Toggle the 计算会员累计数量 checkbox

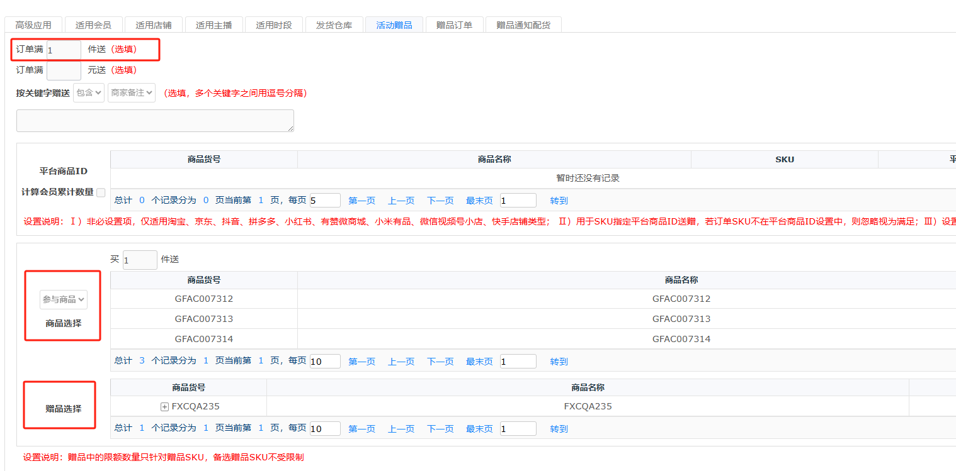click(x=101, y=192)
